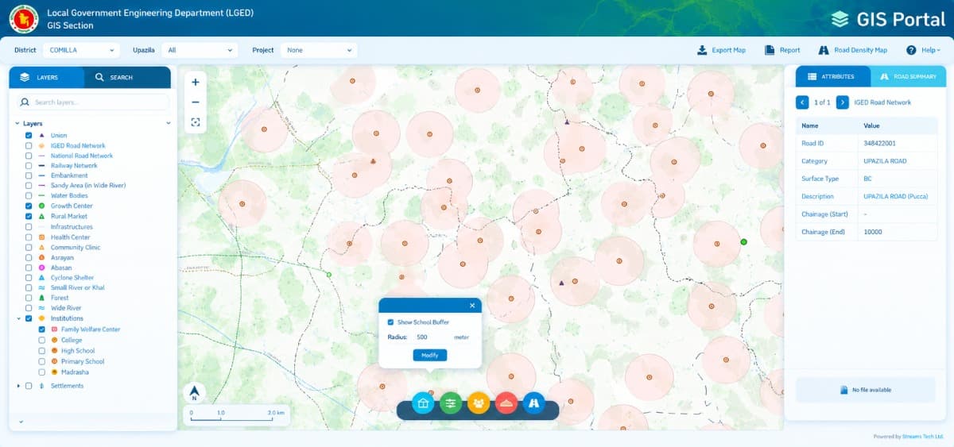954x447 pixels.
Task: Turn on the Health Center layer
Action: [x=29, y=237]
